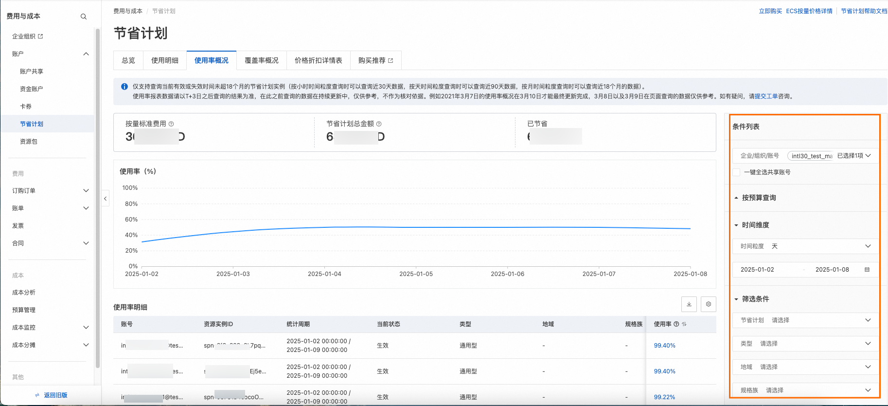Sort table by 使用率 column
888x406 pixels.
pyautogui.click(x=684, y=324)
